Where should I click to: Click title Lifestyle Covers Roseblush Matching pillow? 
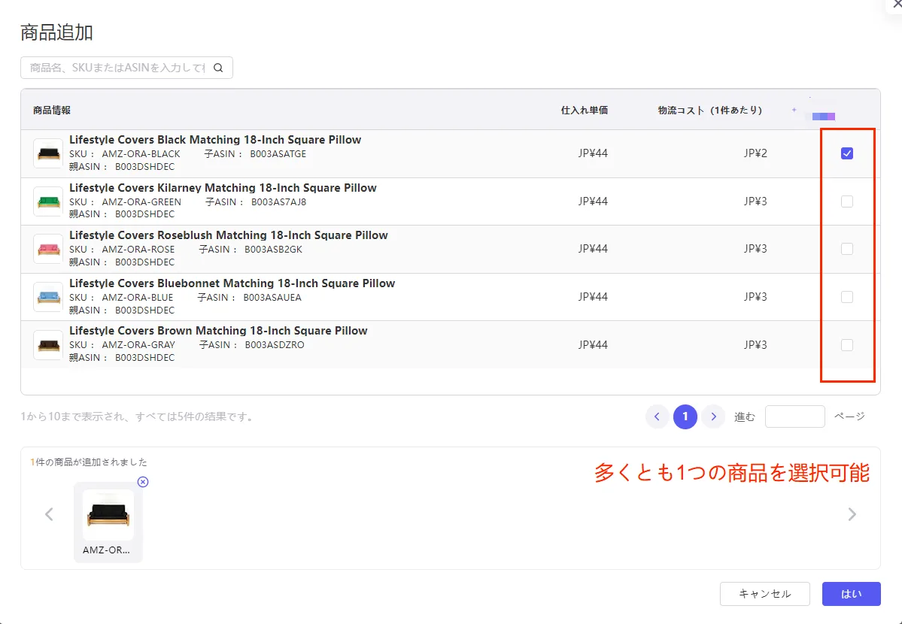tap(229, 235)
